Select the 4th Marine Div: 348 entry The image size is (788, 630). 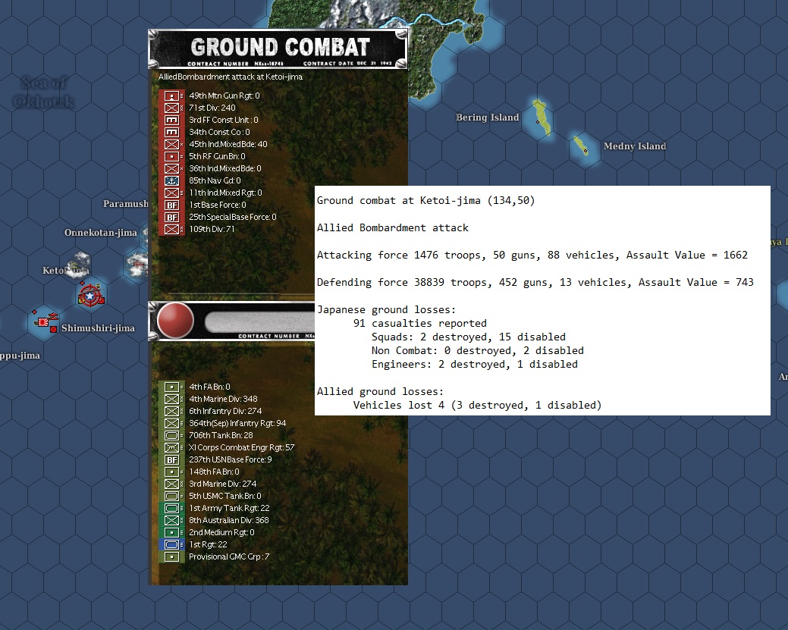[223, 399]
